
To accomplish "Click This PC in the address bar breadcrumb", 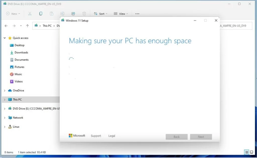I will pos(47,26).
